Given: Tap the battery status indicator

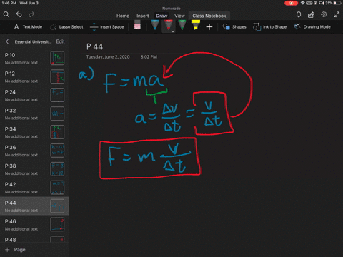Looking at the screenshot, I should tap(337, 3).
